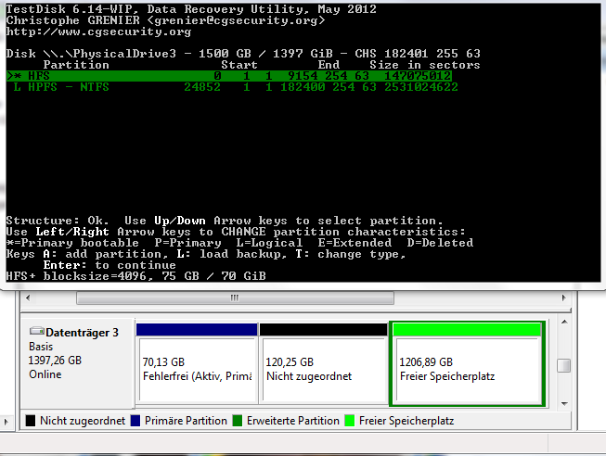Click the Online status text of Datenträger 3
This screenshot has width=606, height=456.
pos(45,374)
